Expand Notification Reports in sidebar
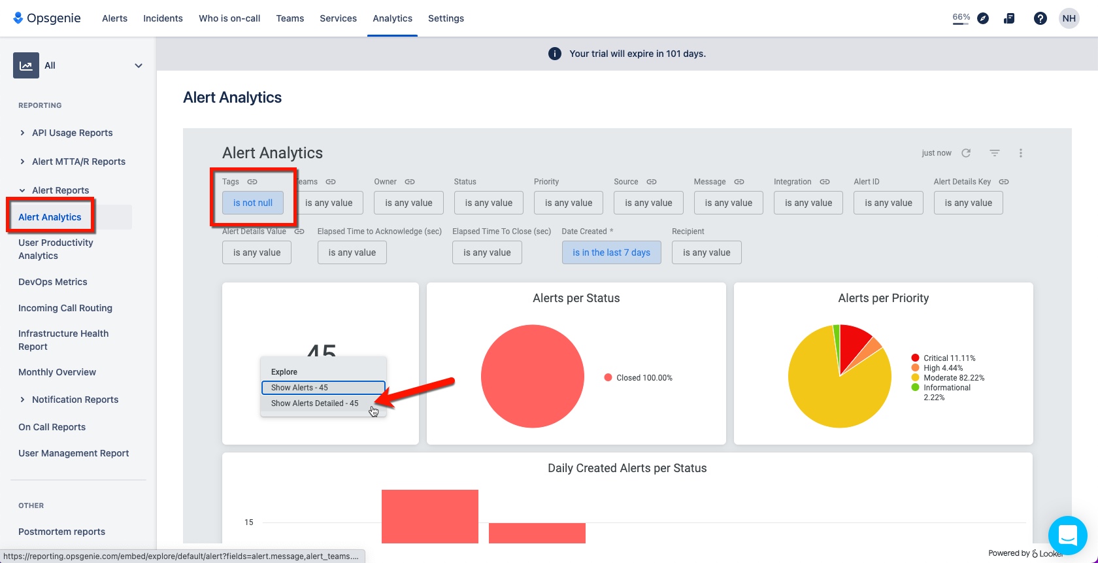The height and width of the screenshot is (563, 1098). [x=69, y=400]
